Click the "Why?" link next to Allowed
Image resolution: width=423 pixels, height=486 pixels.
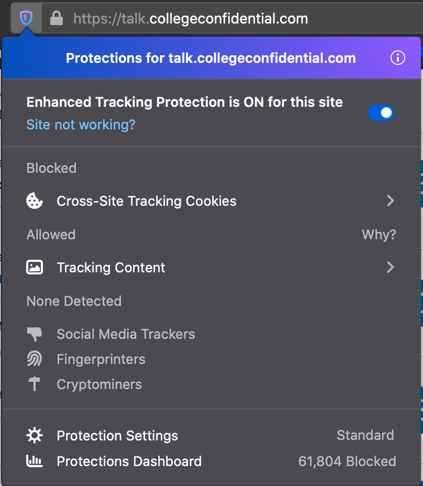[x=379, y=235]
